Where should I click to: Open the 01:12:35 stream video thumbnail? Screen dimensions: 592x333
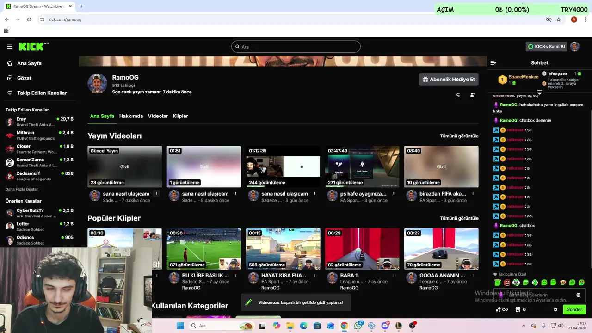click(283, 166)
